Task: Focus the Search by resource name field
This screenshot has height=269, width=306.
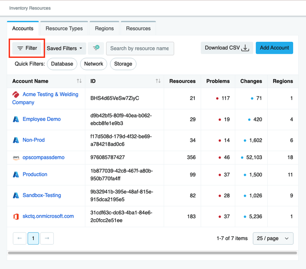Action: [x=140, y=48]
